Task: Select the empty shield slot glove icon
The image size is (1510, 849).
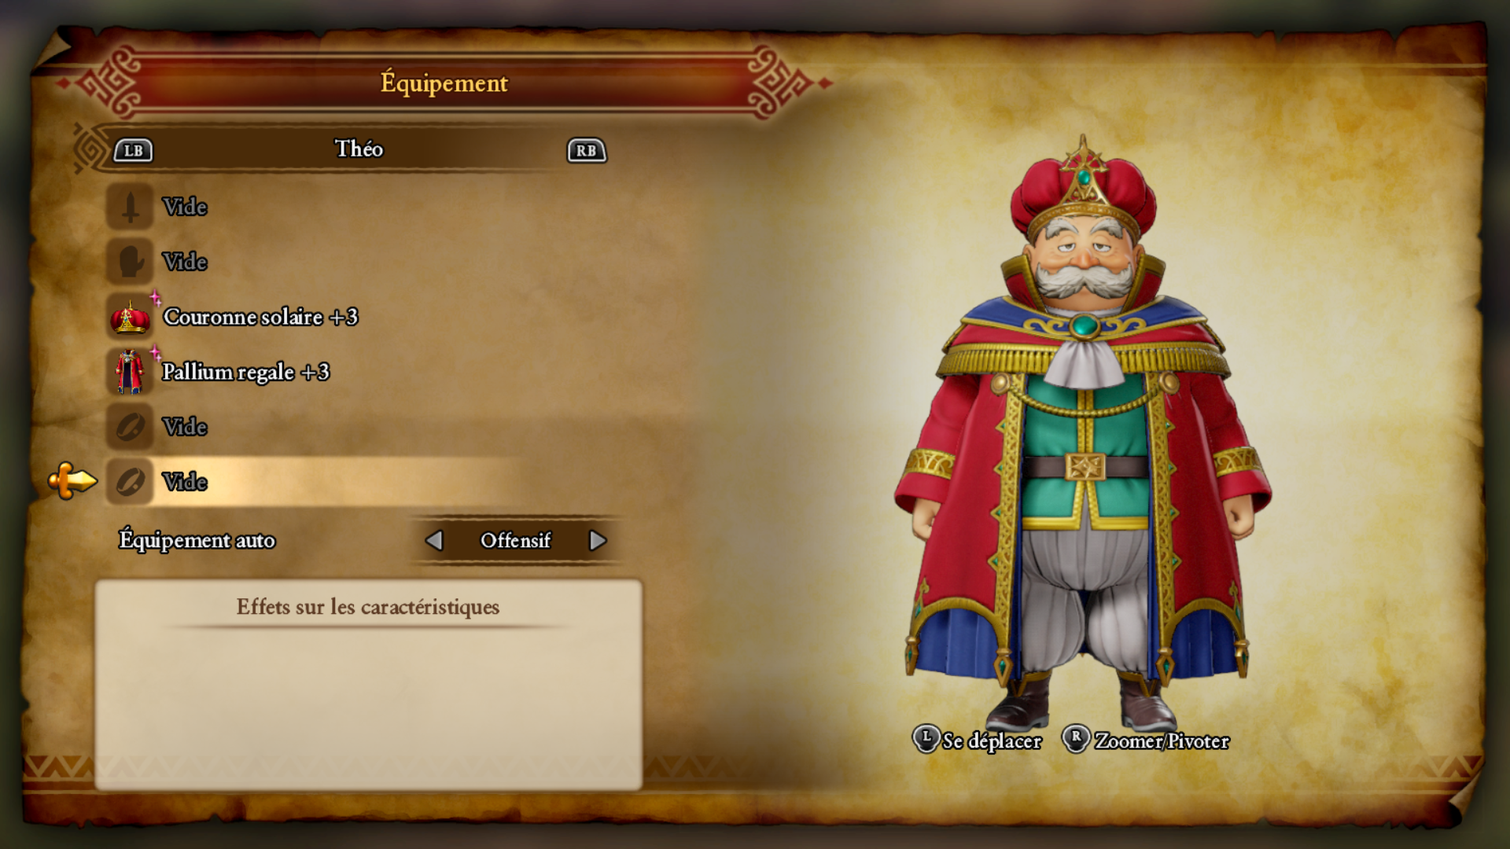Action: click(x=130, y=262)
